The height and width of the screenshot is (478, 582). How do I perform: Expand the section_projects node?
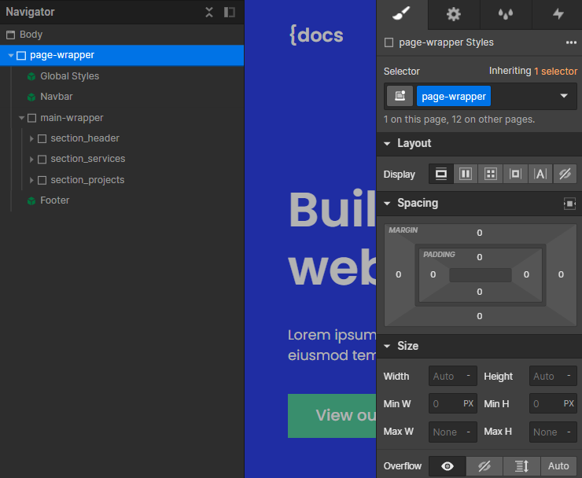31,180
